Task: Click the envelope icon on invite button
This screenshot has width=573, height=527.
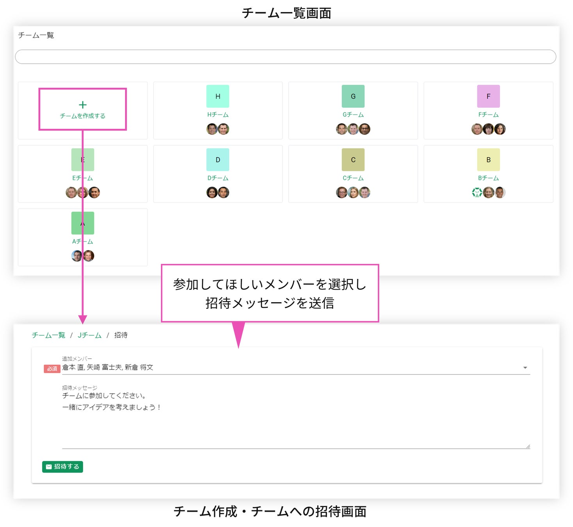Action: pos(49,466)
